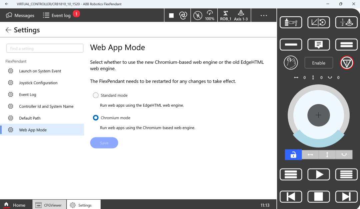Click the Web App Mode heading
Viewport: 360px width, 209px height.
118,48
